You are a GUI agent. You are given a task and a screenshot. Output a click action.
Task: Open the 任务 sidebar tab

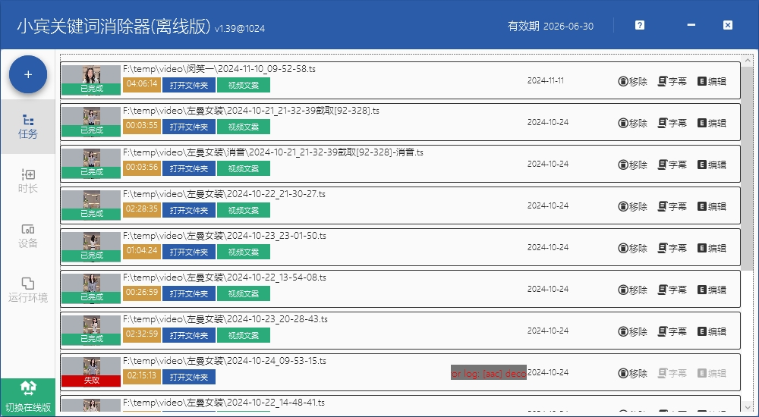[x=27, y=127]
